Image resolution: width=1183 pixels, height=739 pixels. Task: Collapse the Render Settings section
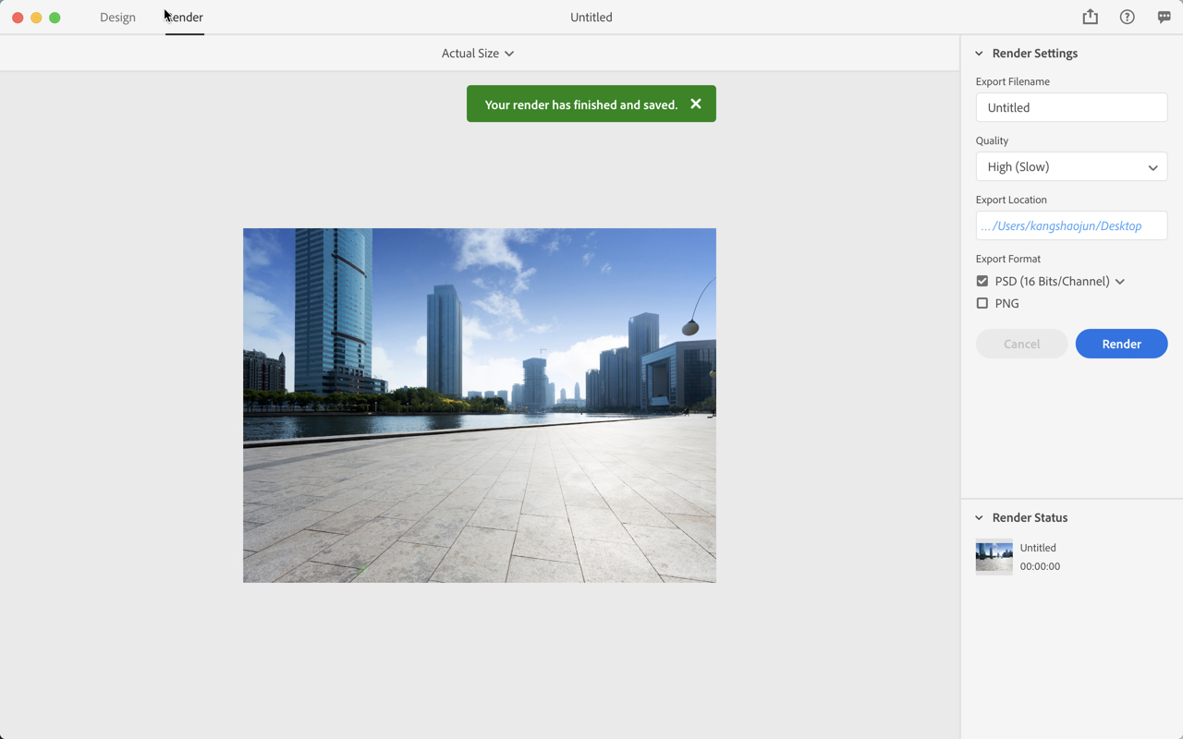tap(979, 53)
